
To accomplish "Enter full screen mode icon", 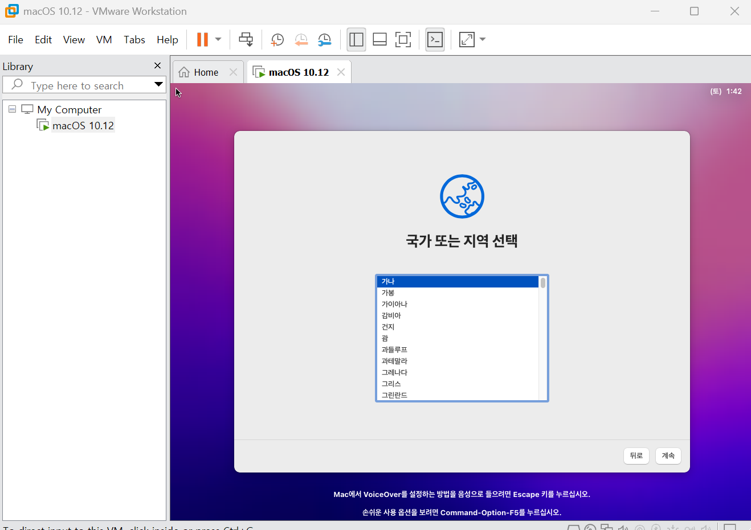I will coord(403,39).
